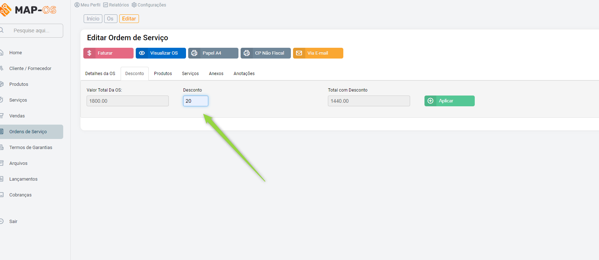Focus the Pesquise aqui search box
This screenshot has height=260, width=599.
click(x=32, y=31)
